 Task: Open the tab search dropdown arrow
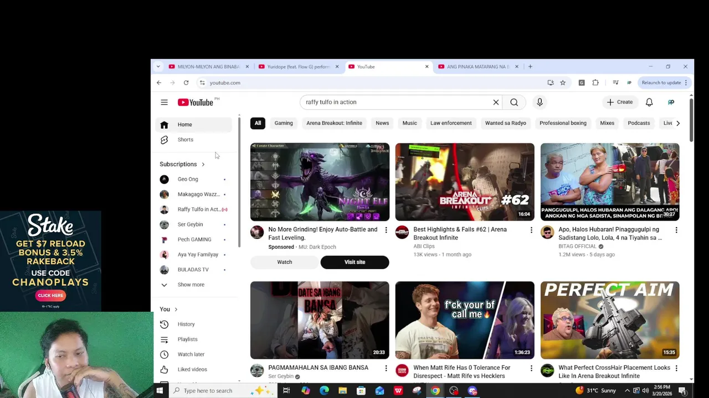coord(158,67)
